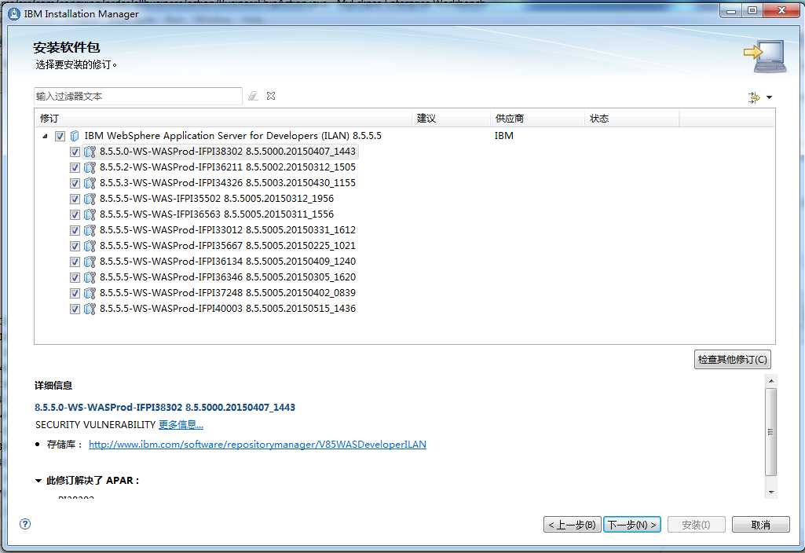Clear the filter text with the X icon

[x=271, y=96]
